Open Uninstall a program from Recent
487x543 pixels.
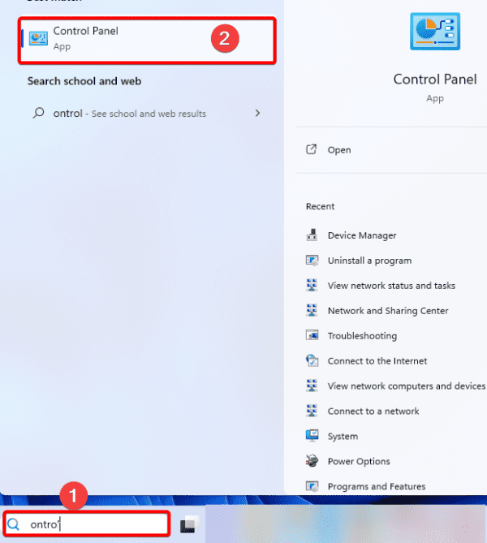pyautogui.click(x=369, y=261)
